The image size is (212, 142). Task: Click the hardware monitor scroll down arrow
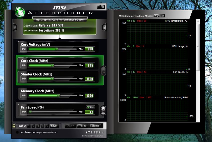(x=198, y=120)
